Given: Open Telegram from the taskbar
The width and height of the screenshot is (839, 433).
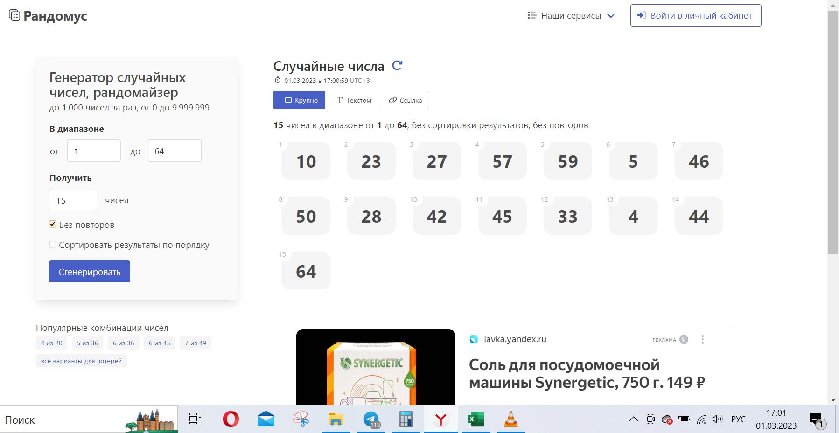Looking at the screenshot, I should (371, 419).
